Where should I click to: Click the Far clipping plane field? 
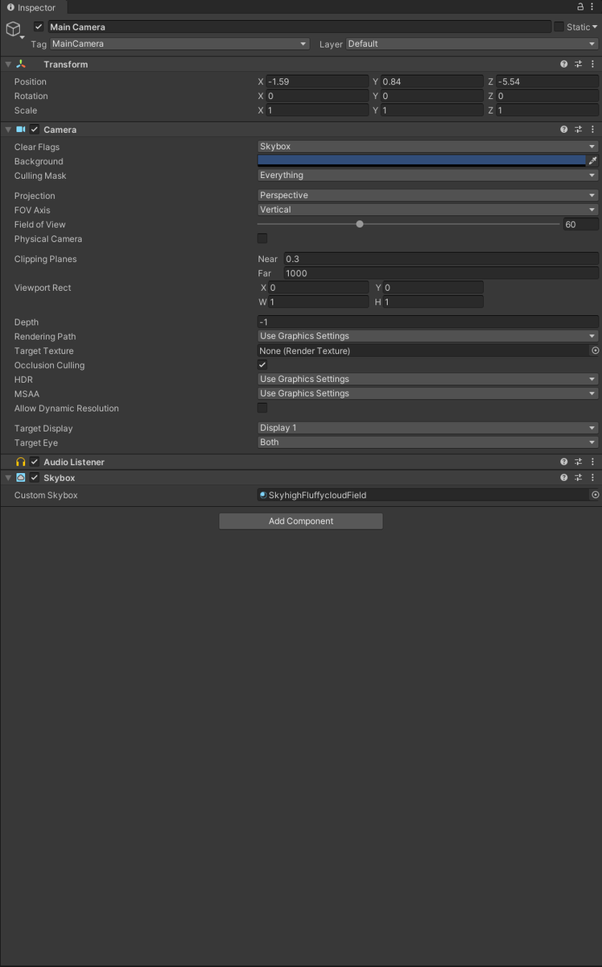[441, 273]
